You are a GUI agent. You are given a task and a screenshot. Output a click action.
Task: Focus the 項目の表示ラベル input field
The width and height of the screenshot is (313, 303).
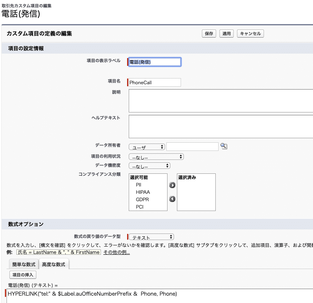coord(155,62)
